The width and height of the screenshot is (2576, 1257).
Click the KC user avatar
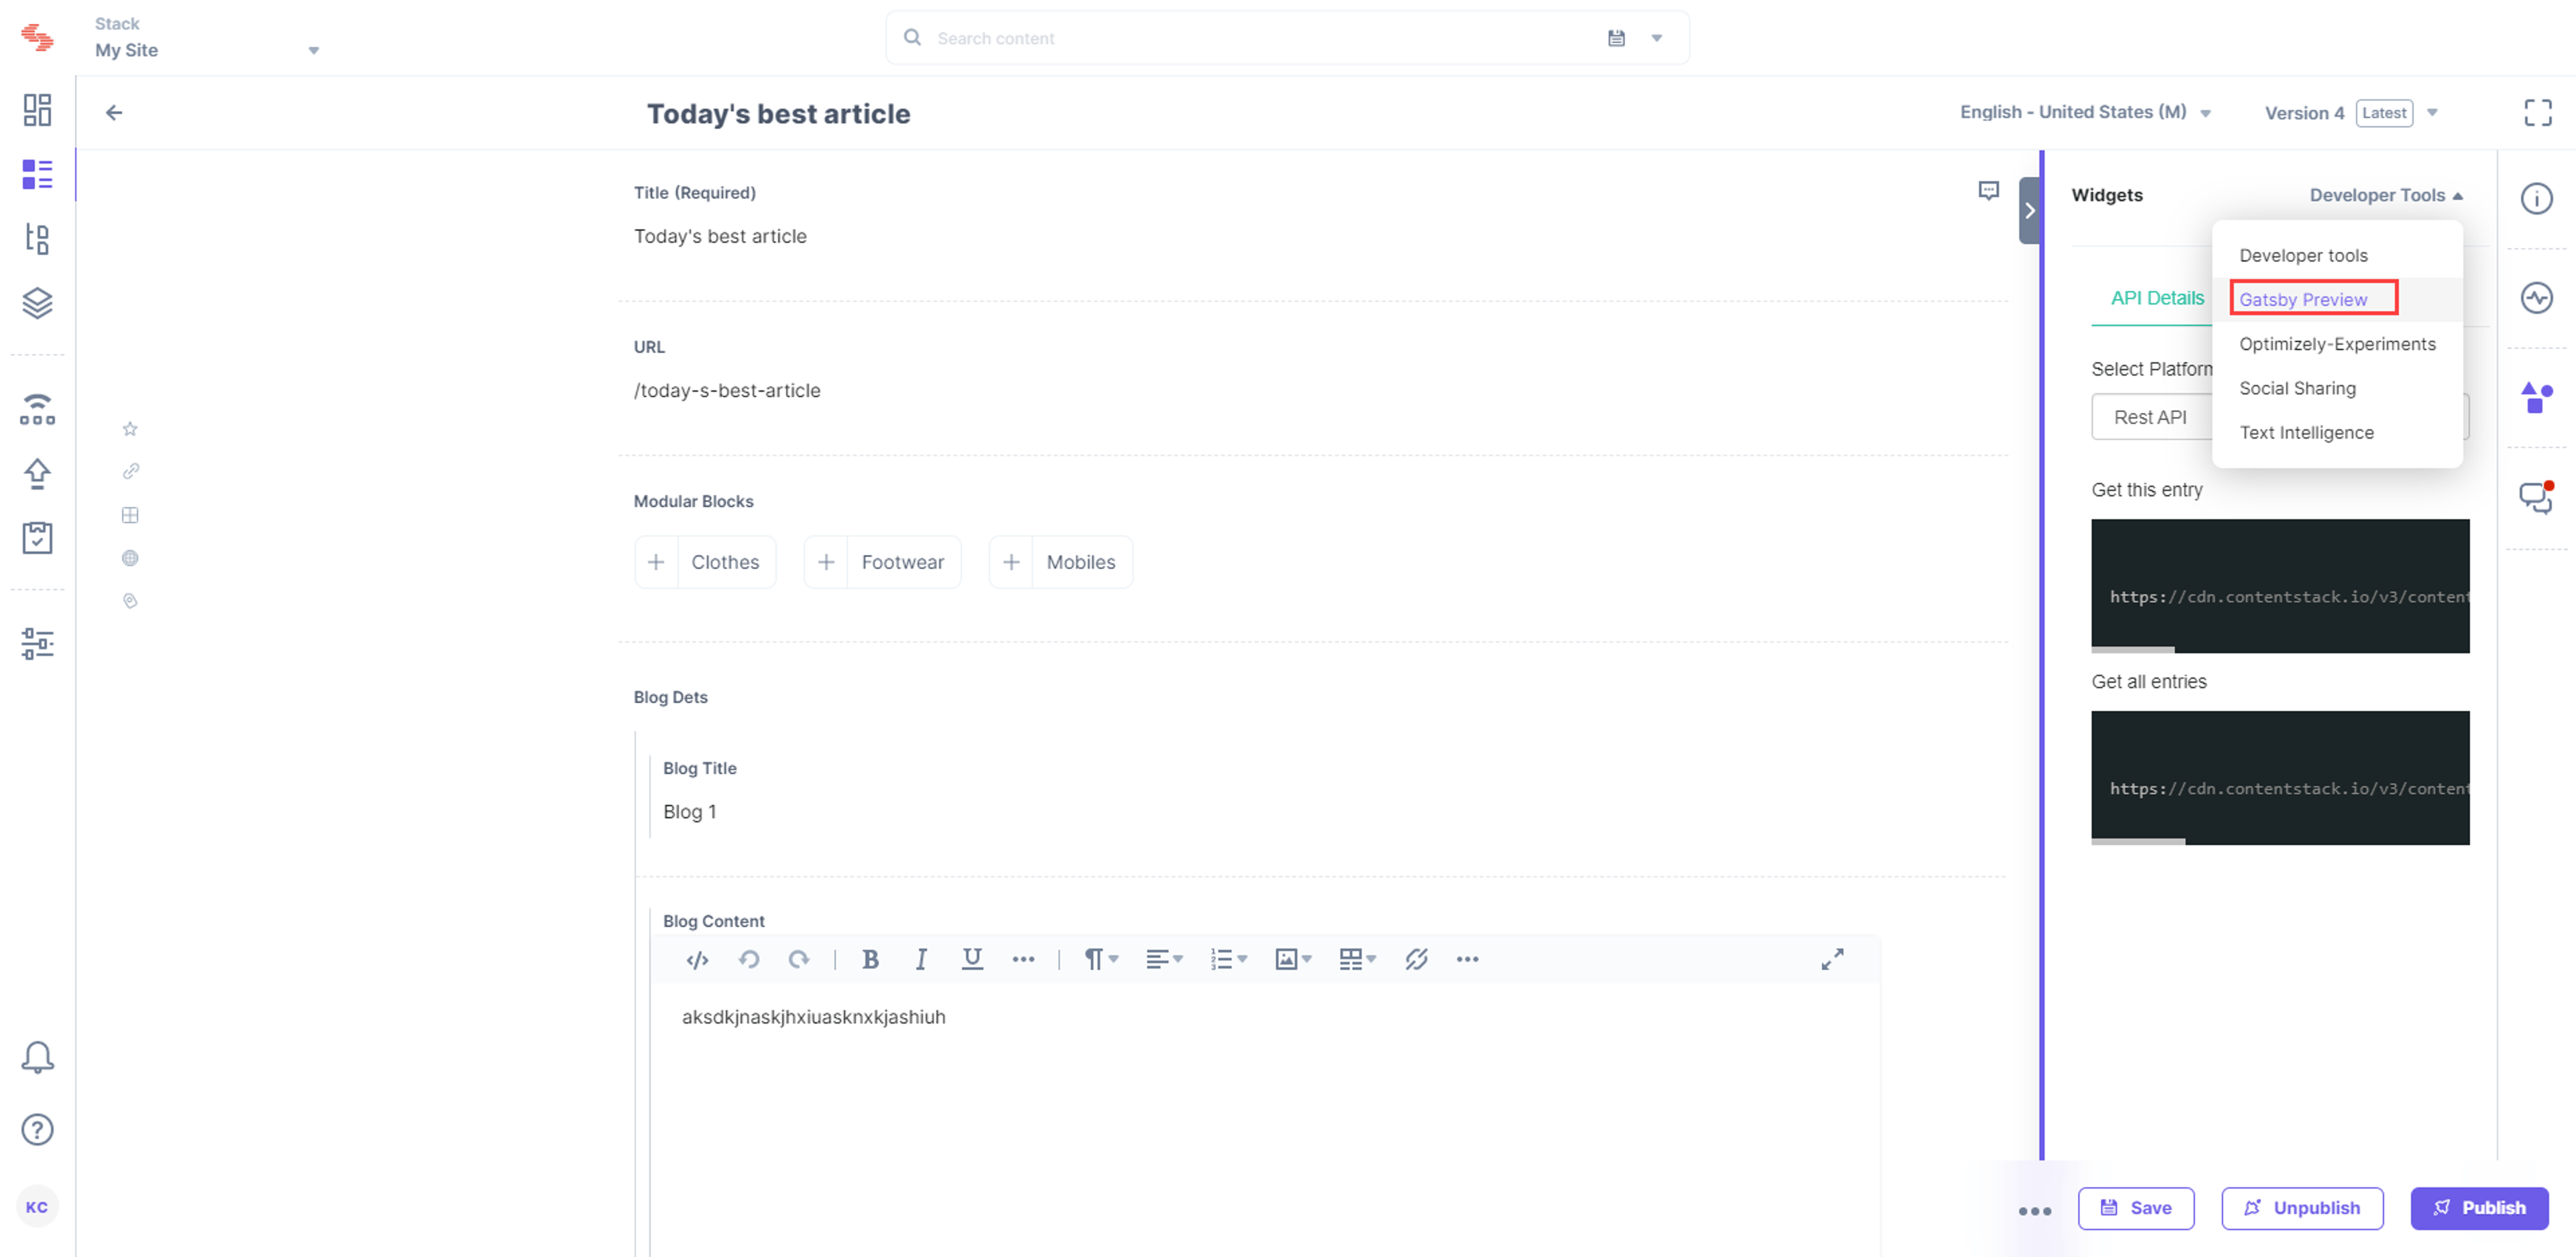37,1207
